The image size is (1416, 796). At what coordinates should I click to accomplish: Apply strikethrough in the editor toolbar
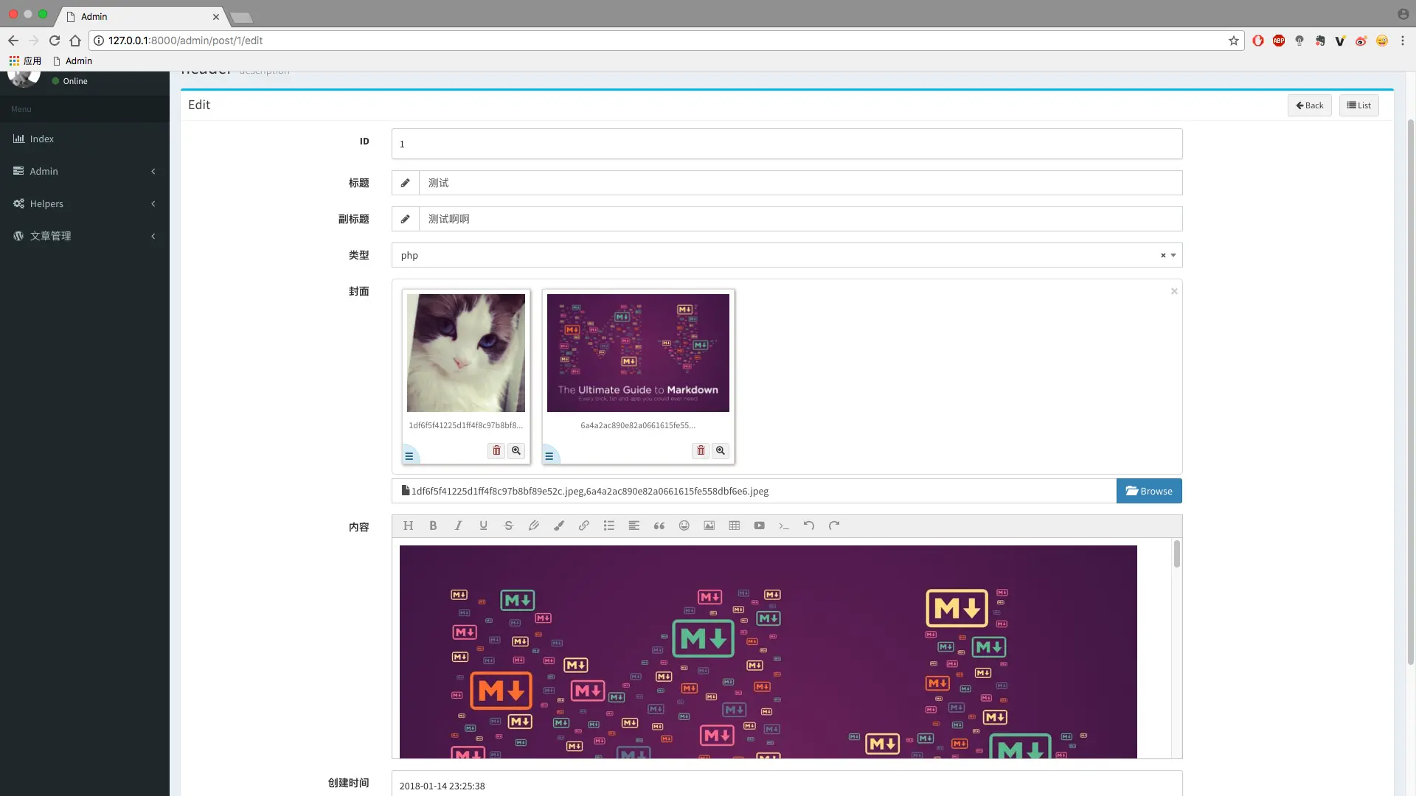click(508, 526)
